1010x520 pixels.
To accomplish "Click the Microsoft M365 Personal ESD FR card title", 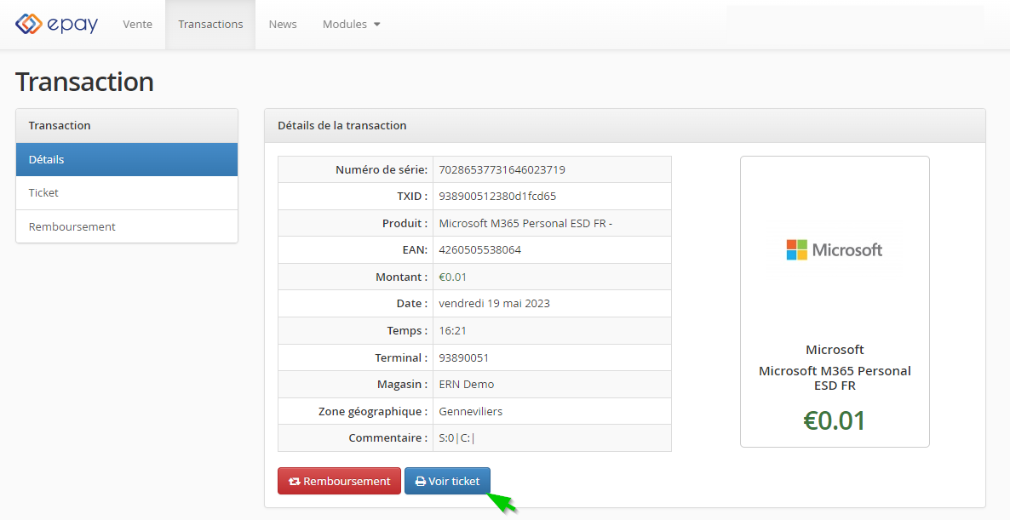I will pos(835,379).
